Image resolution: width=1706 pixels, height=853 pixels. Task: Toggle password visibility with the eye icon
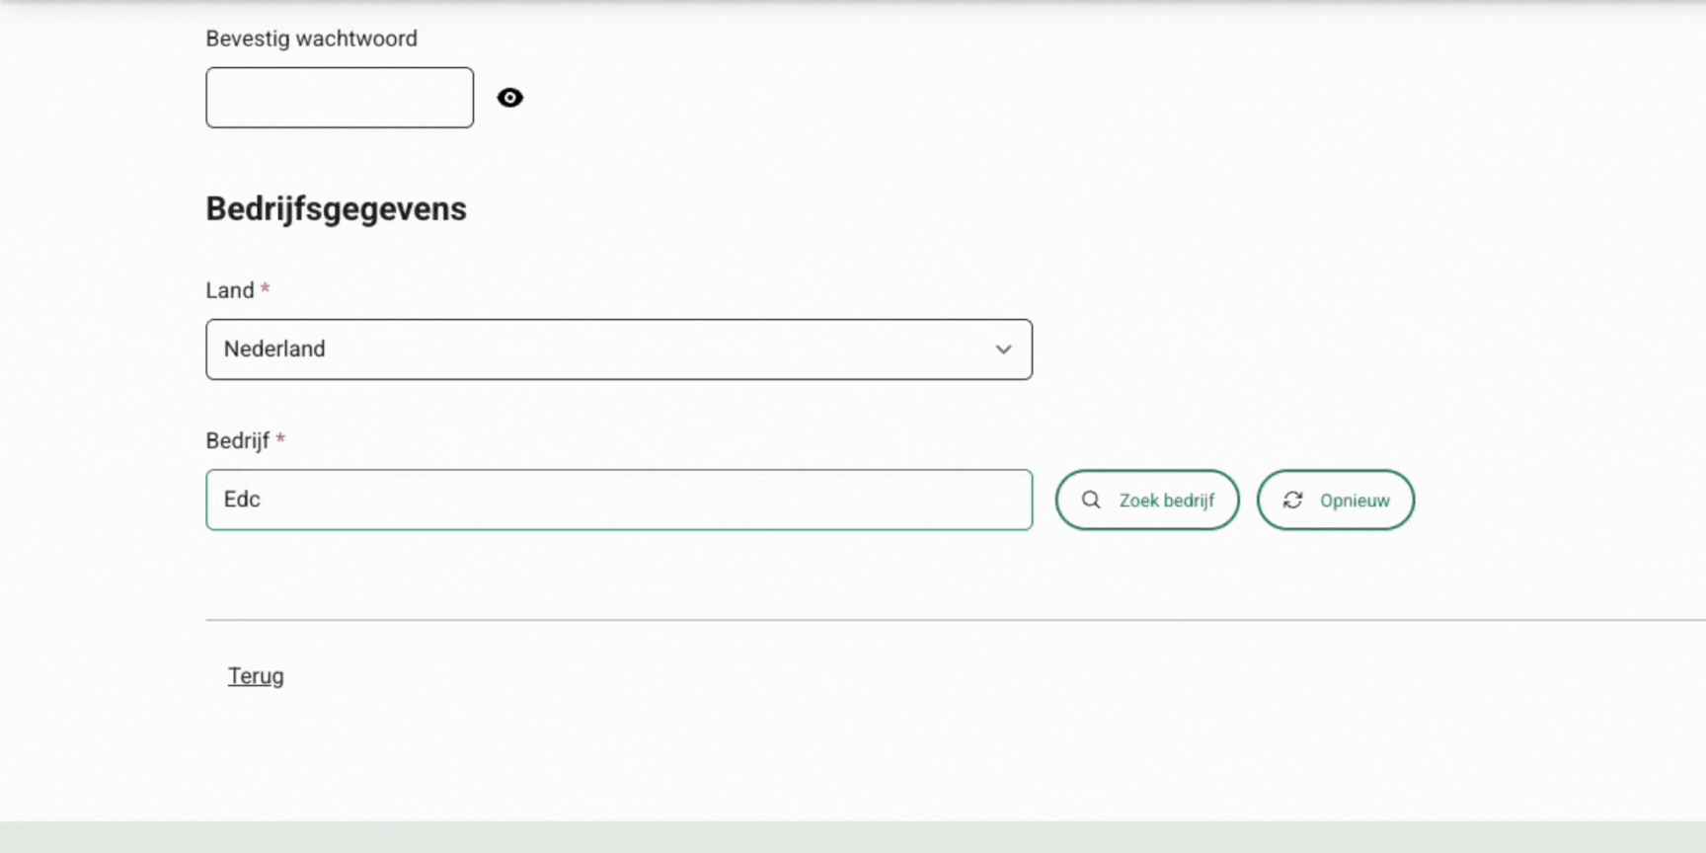tap(509, 98)
